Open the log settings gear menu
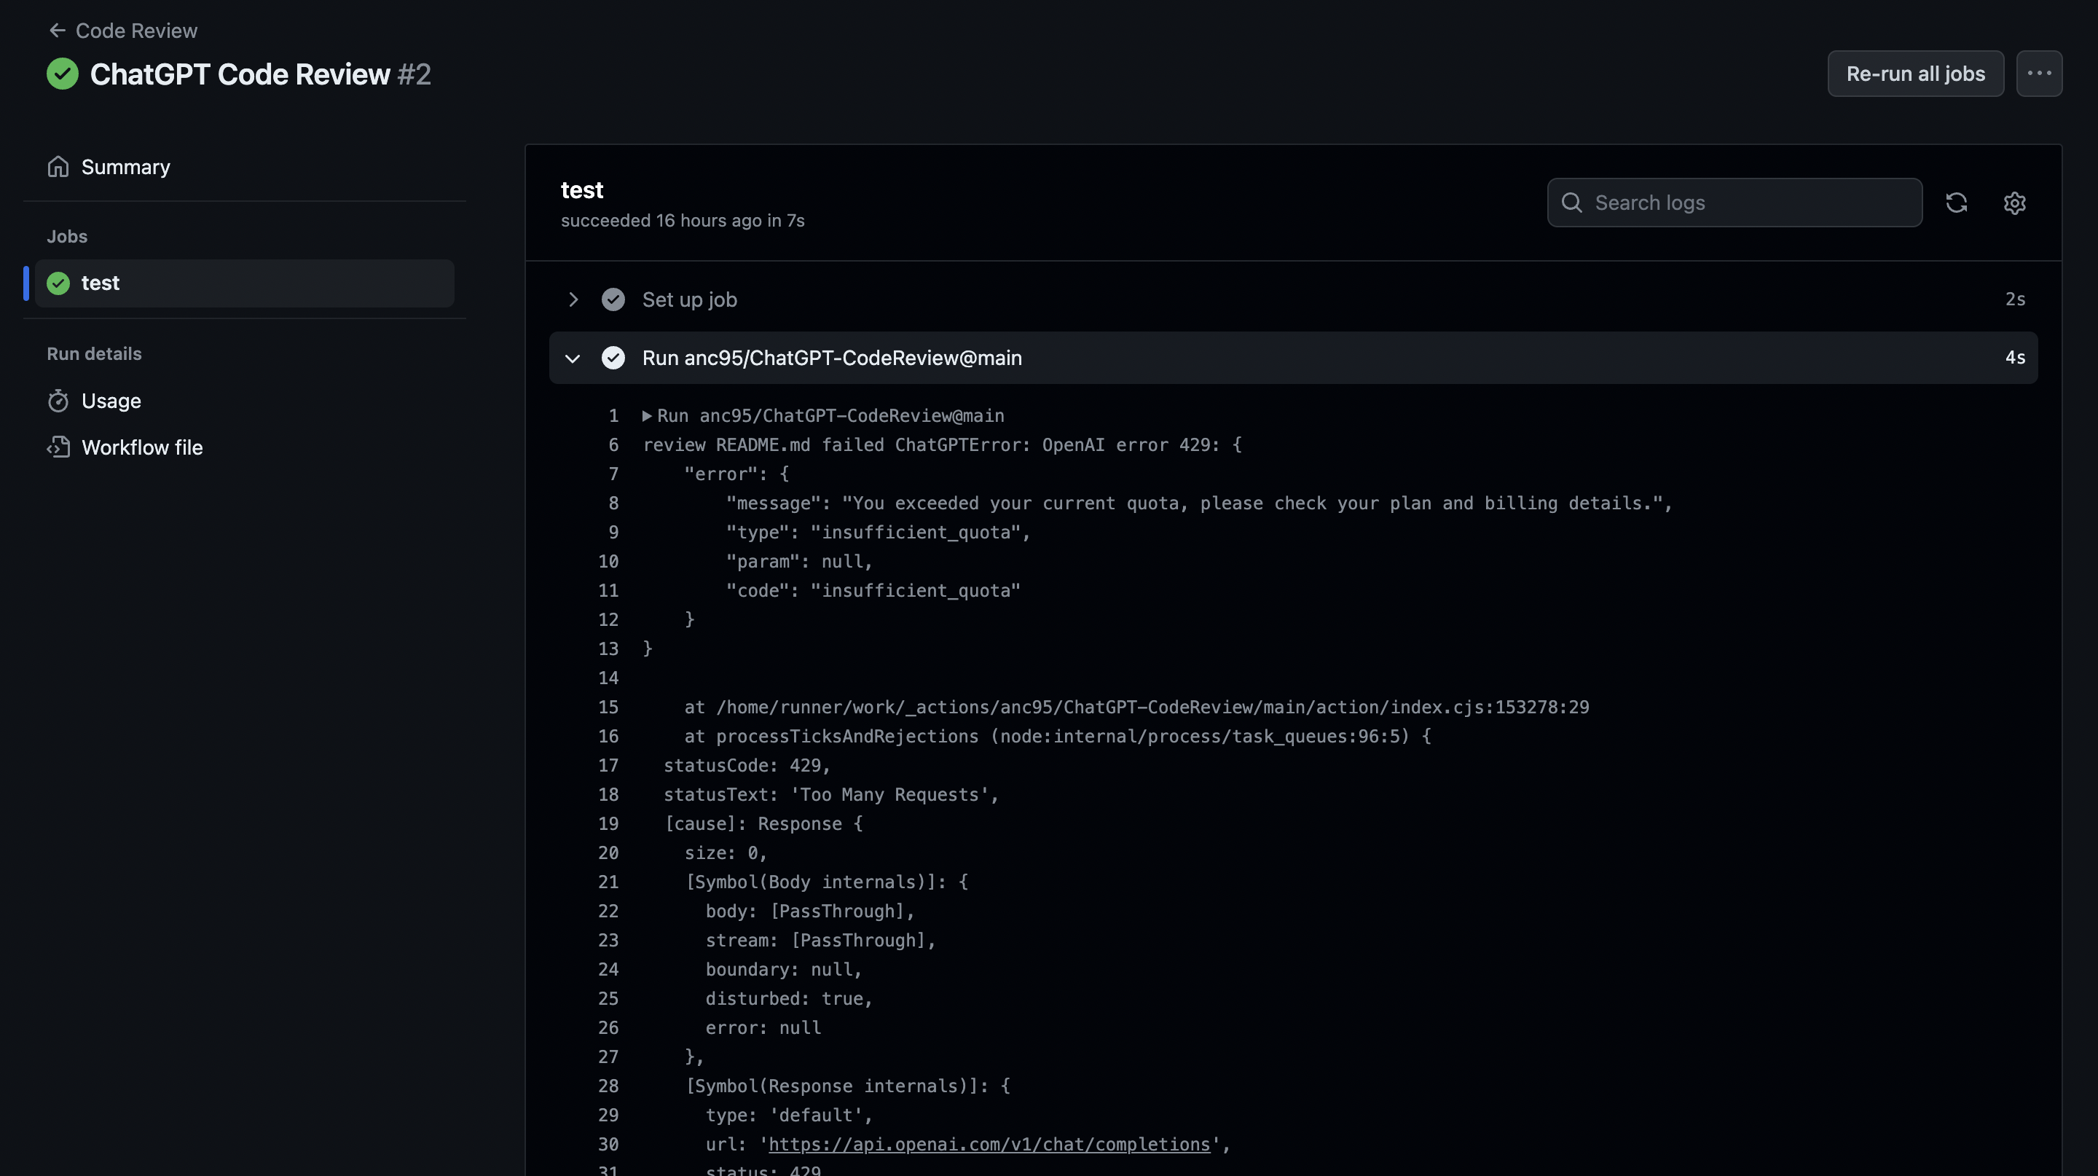 (x=2014, y=203)
